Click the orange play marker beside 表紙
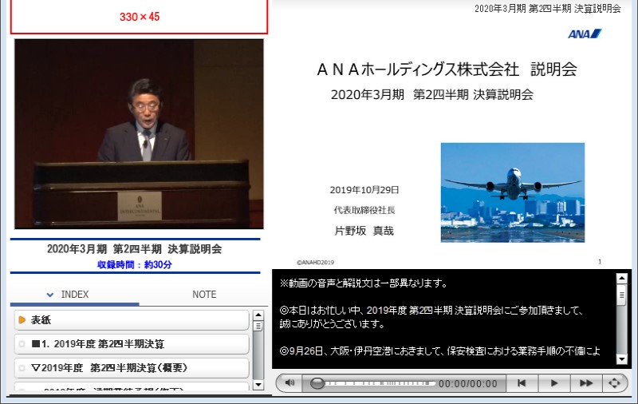This screenshot has width=638, height=404. (x=22, y=320)
